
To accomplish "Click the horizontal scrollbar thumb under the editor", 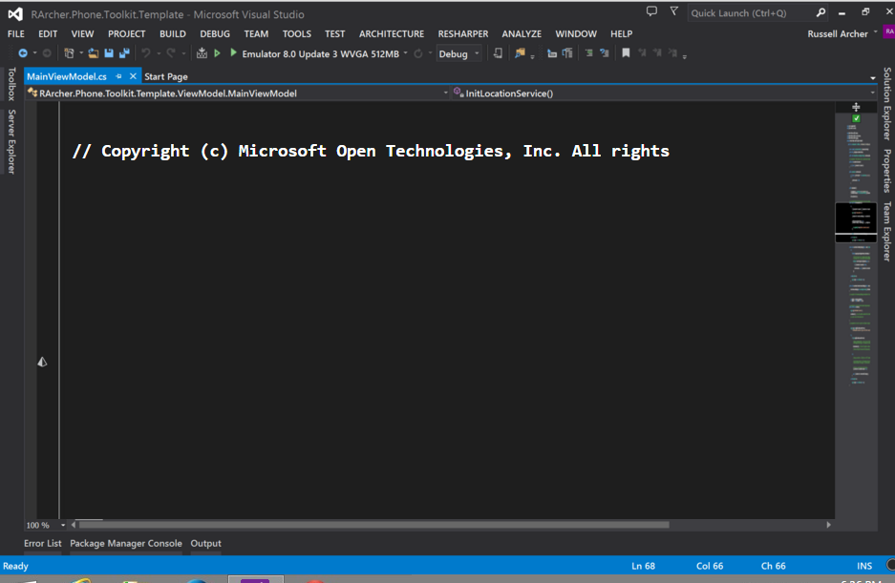I will (x=373, y=525).
